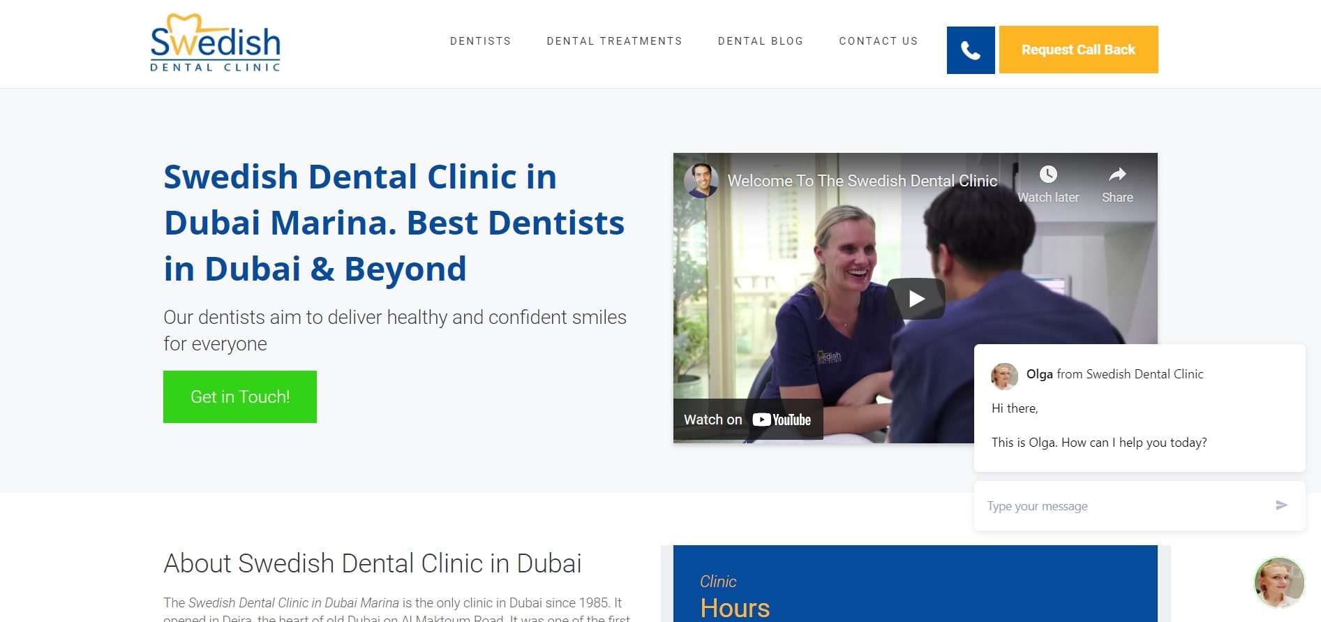Open the Dental Treatments menu item

pyautogui.click(x=615, y=41)
